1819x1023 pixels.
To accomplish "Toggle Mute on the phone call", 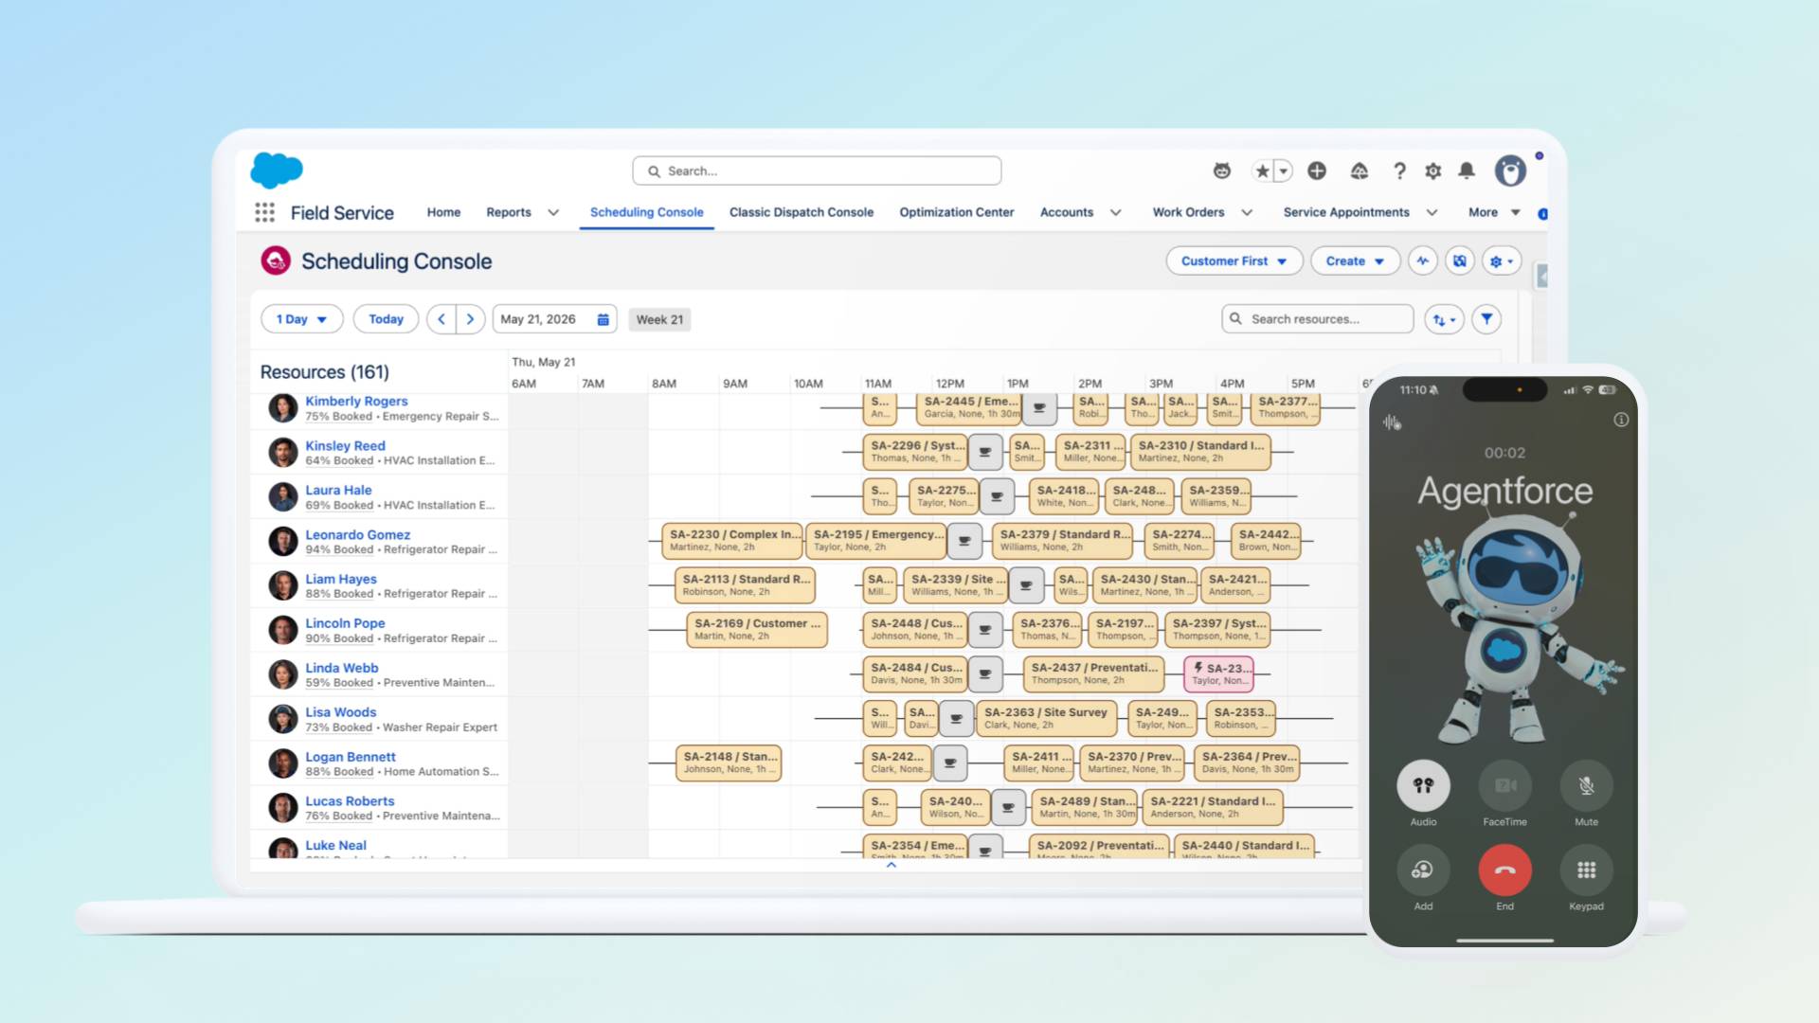I will coord(1586,785).
